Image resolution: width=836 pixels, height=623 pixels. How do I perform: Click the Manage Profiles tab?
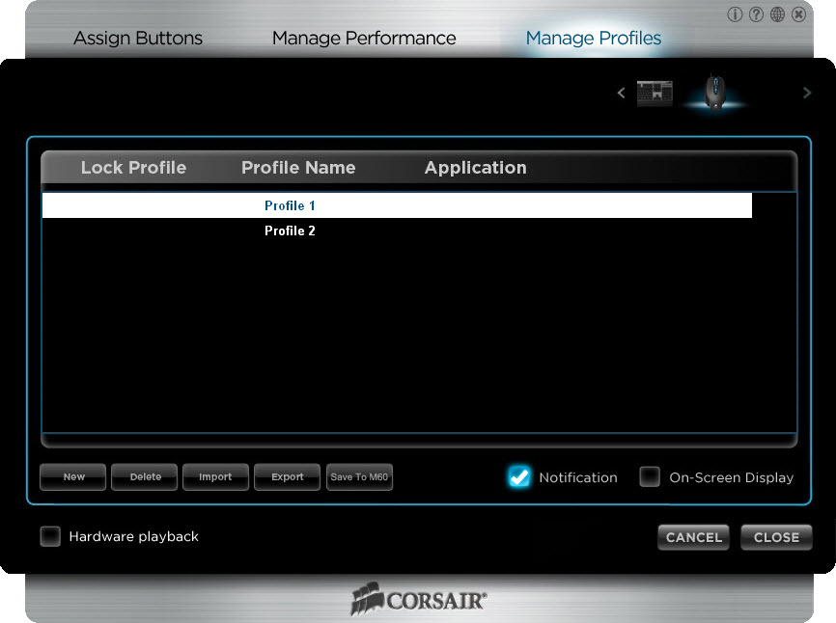click(x=593, y=39)
